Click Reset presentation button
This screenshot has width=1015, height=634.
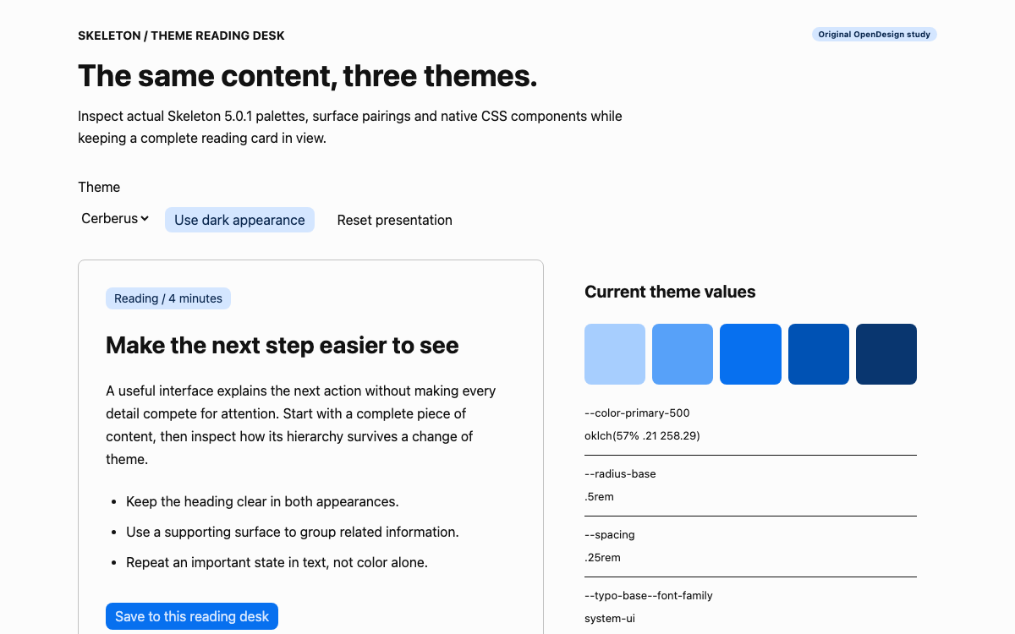point(395,220)
